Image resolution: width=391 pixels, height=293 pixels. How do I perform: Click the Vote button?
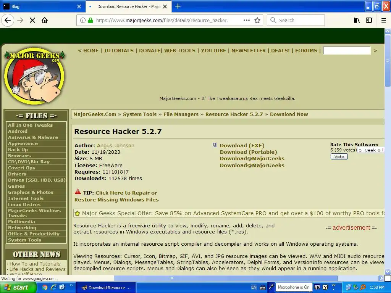point(339,156)
